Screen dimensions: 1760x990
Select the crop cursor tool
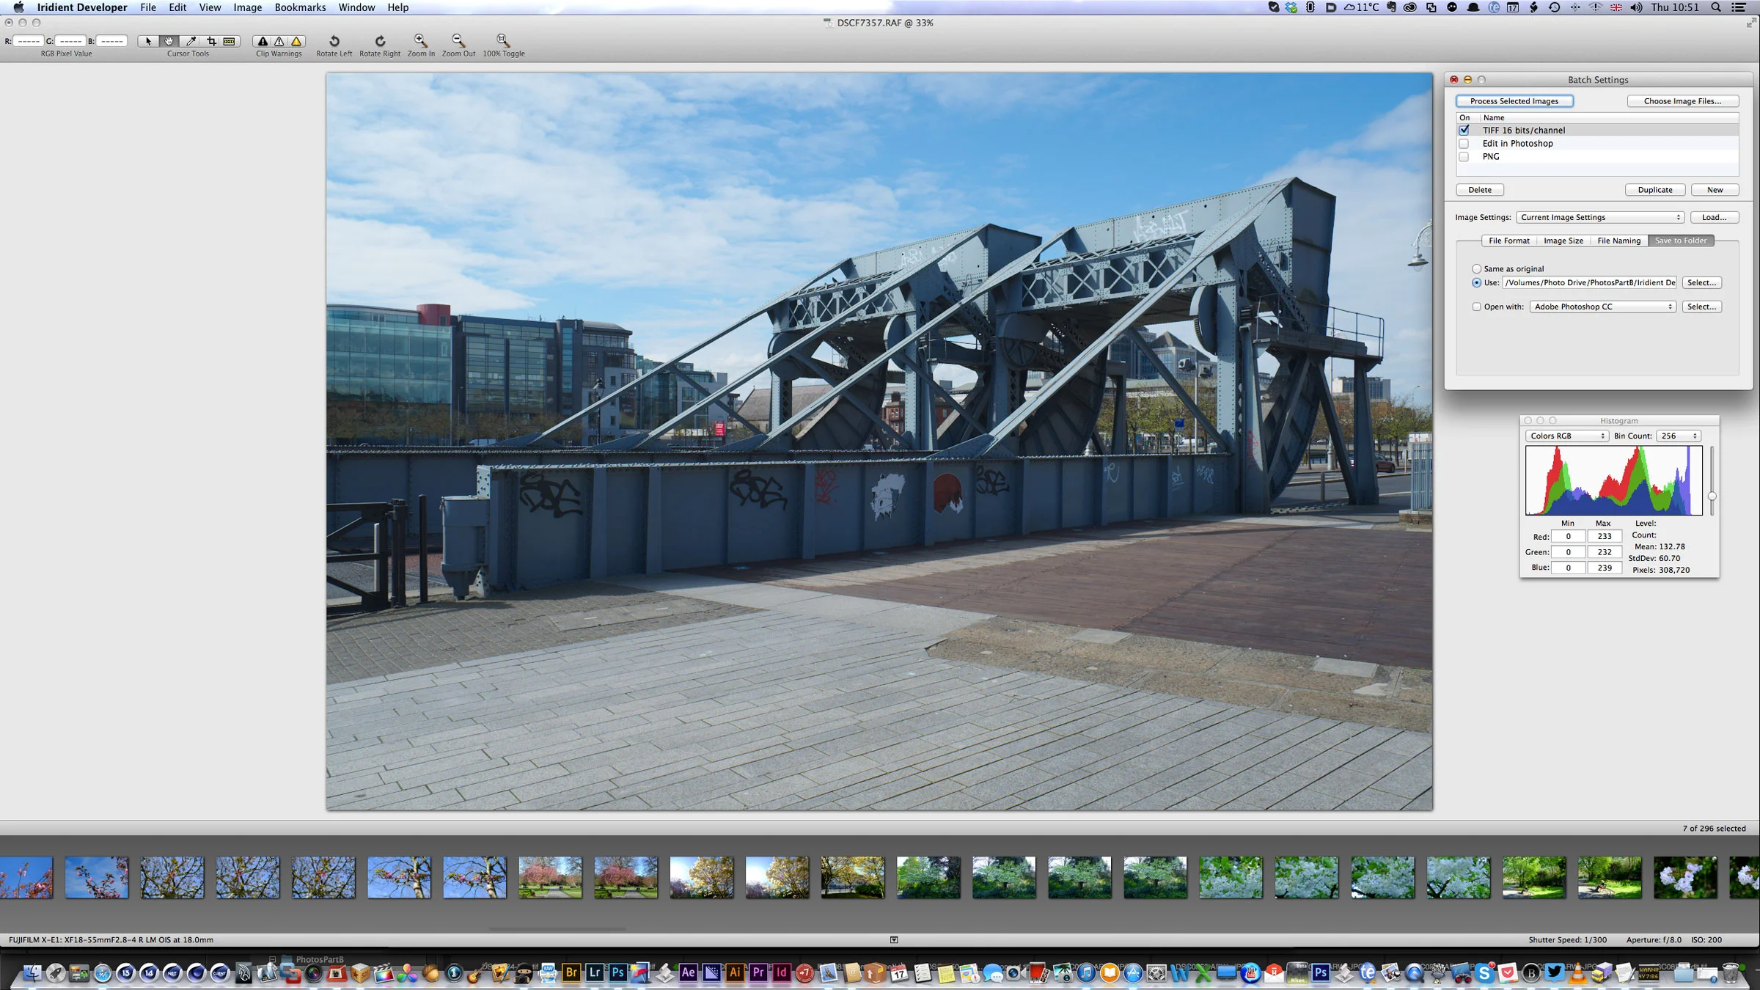pyautogui.click(x=211, y=41)
